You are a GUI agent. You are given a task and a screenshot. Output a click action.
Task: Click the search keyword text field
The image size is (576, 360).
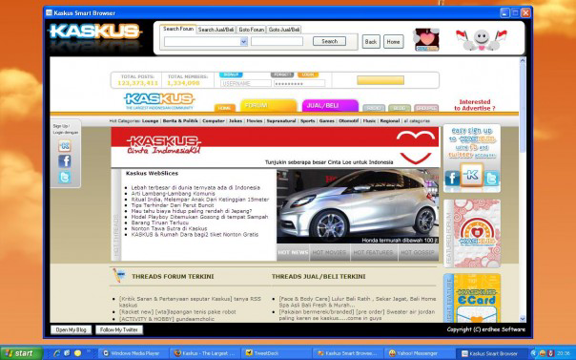277,42
